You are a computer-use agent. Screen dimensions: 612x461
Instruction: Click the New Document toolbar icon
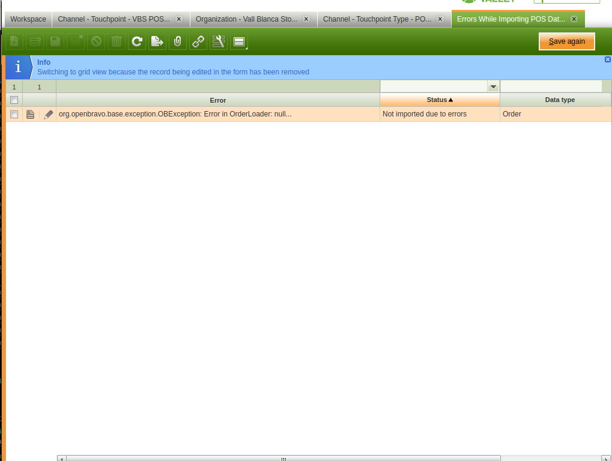(x=14, y=41)
